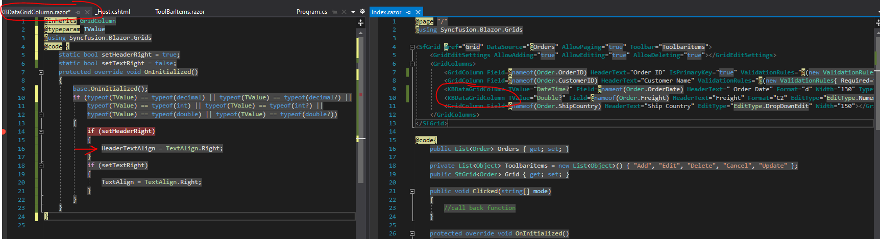Close the KBDataGridColumn.razor tab

point(87,12)
